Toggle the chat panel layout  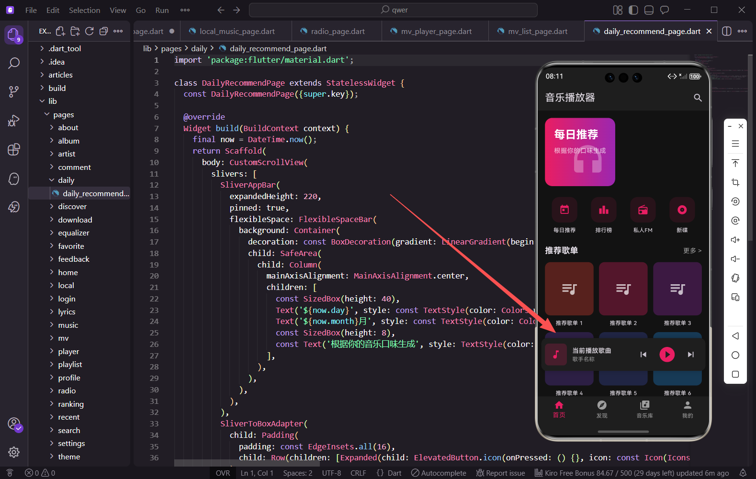665,10
